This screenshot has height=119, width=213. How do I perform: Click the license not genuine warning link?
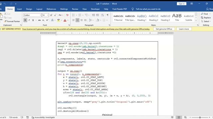tap(86, 29)
